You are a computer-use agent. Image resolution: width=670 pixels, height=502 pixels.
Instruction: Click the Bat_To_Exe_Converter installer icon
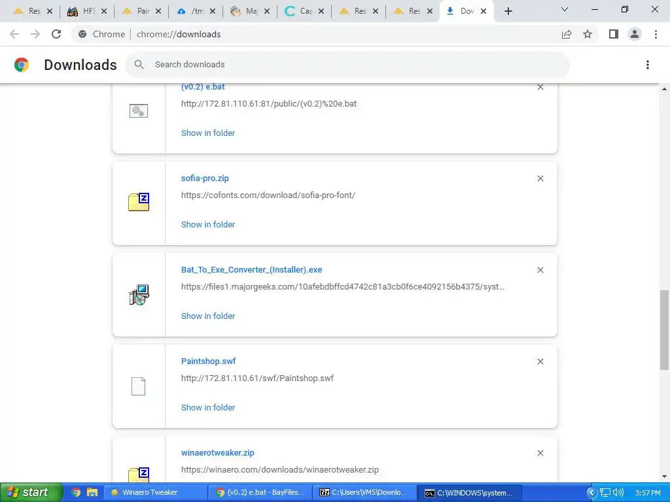[139, 295]
